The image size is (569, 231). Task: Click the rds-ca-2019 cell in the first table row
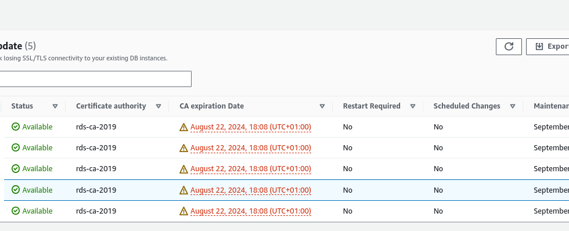[x=96, y=127]
